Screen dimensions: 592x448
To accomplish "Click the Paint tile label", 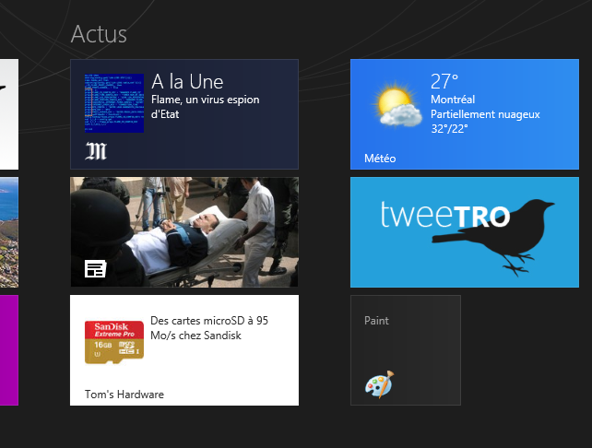I will pyautogui.click(x=376, y=321).
